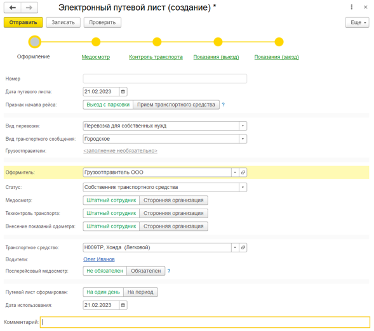
Task: Click help question mark beside Обязателен
Action: click(169, 271)
